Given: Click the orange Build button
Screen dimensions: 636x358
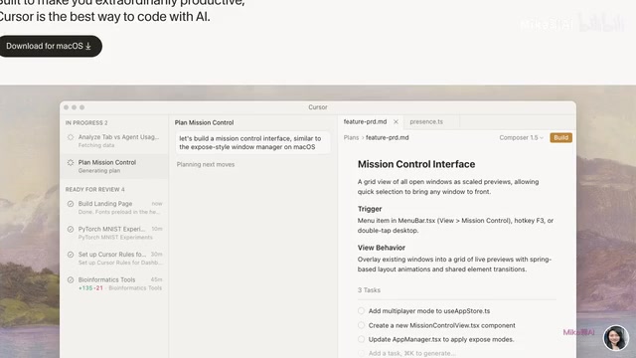Looking at the screenshot, I should point(560,137).
